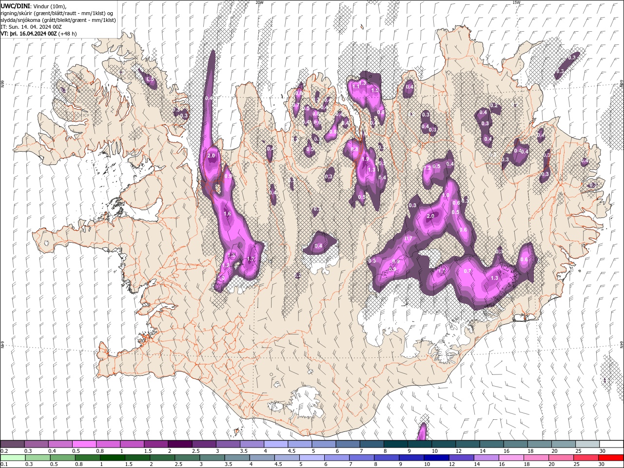Click the 'Vindur (10m)' legend description
Viewport: 624px width, 468px height.
[x=50, y=6]
